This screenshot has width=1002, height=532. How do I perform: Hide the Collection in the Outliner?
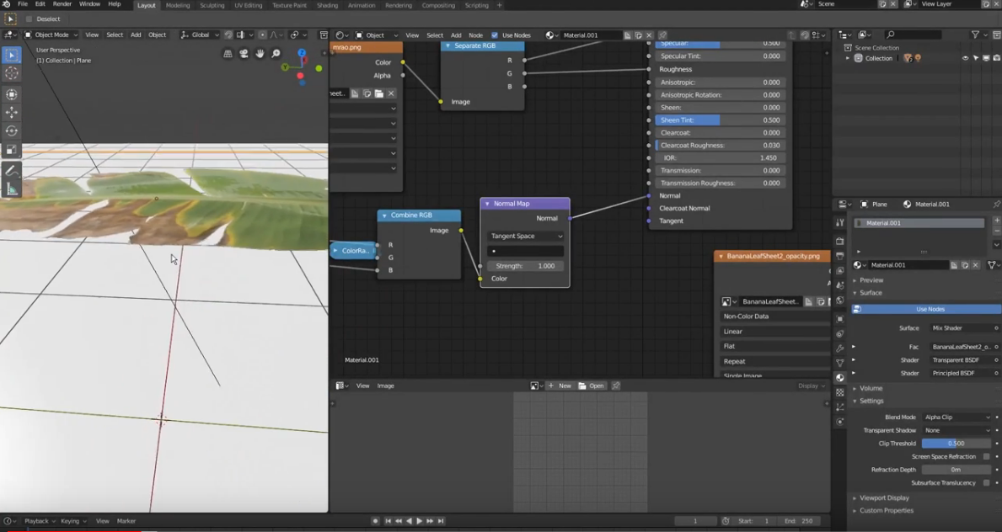pos(964,58)
